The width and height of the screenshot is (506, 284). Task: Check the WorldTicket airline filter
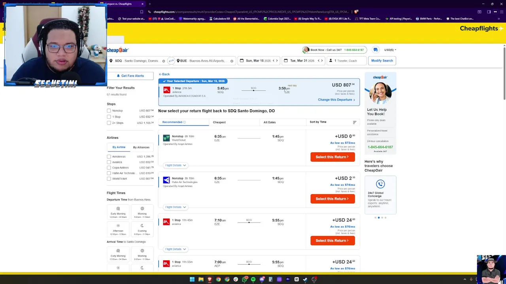click(109, 179)
